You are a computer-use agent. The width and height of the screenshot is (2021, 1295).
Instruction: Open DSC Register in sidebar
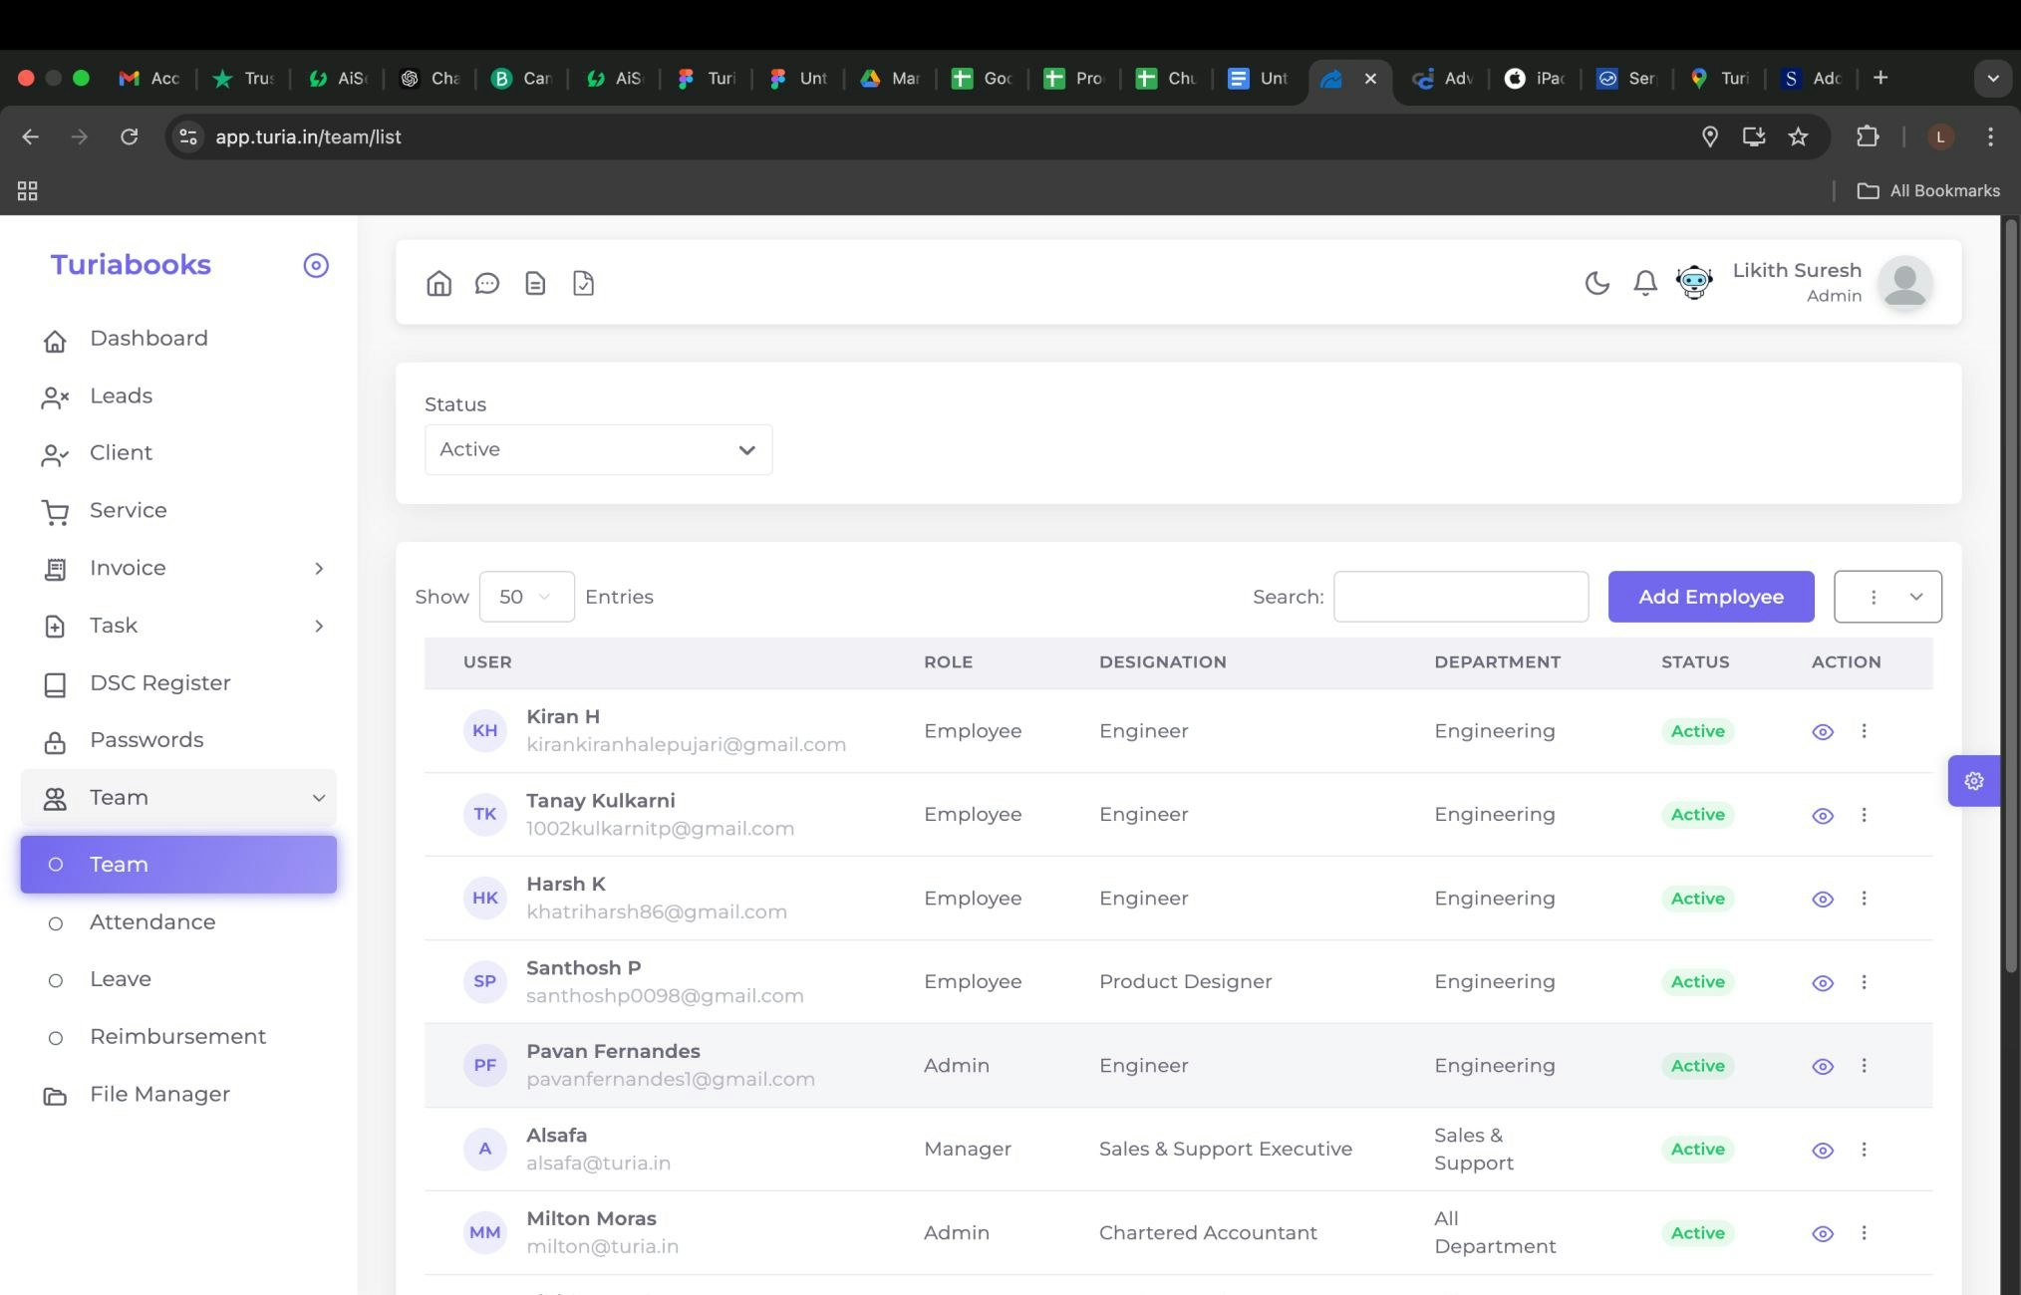[x=178, y=683]
